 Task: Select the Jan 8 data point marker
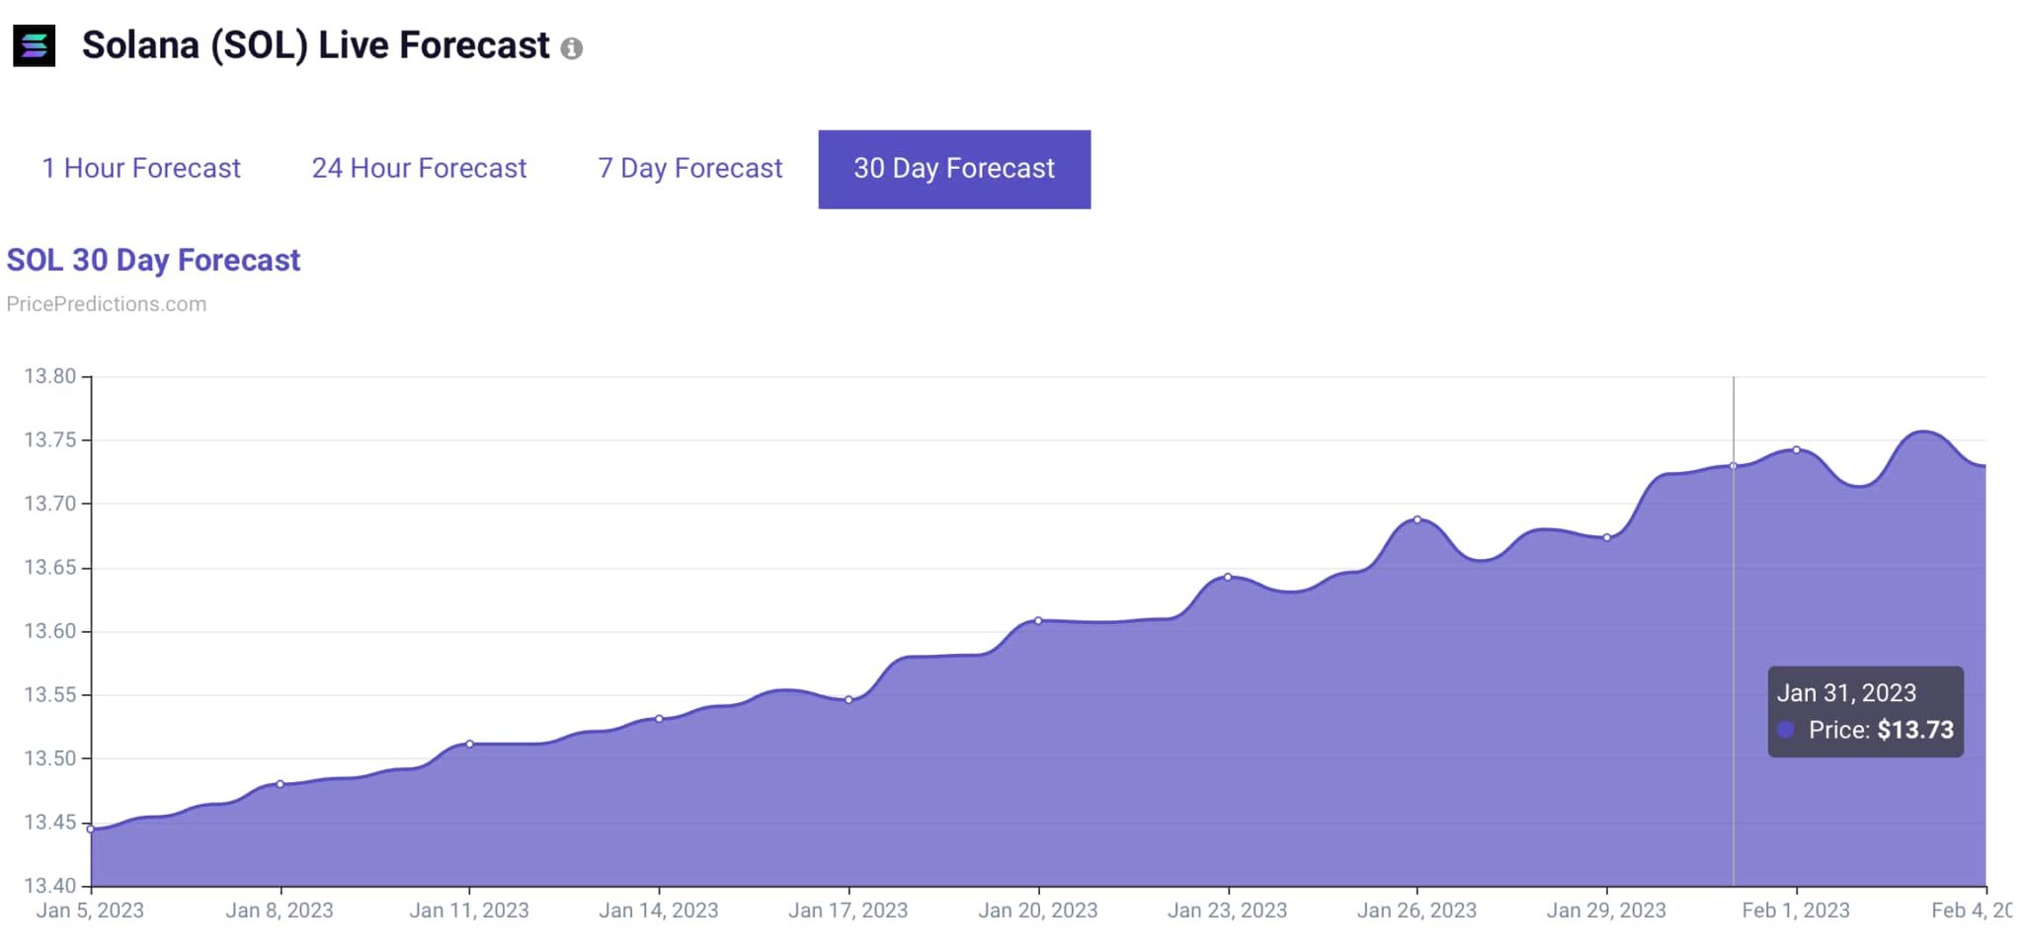[280, 783]
